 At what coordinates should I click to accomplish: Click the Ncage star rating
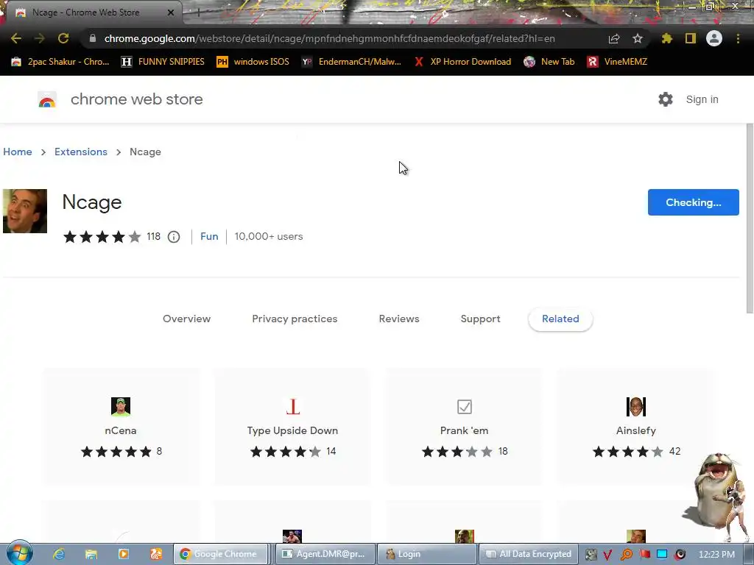click(102, 236)
